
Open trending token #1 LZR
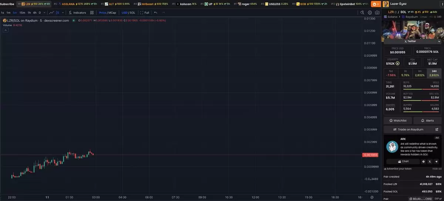click(34, 4)
